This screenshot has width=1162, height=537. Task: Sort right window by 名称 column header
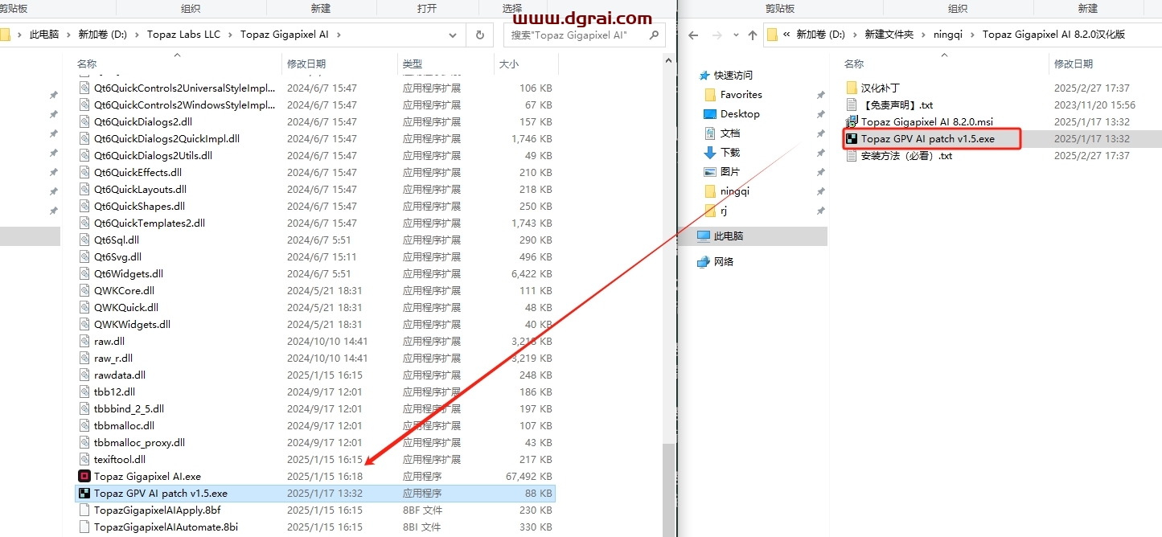[x=854, y=64]
